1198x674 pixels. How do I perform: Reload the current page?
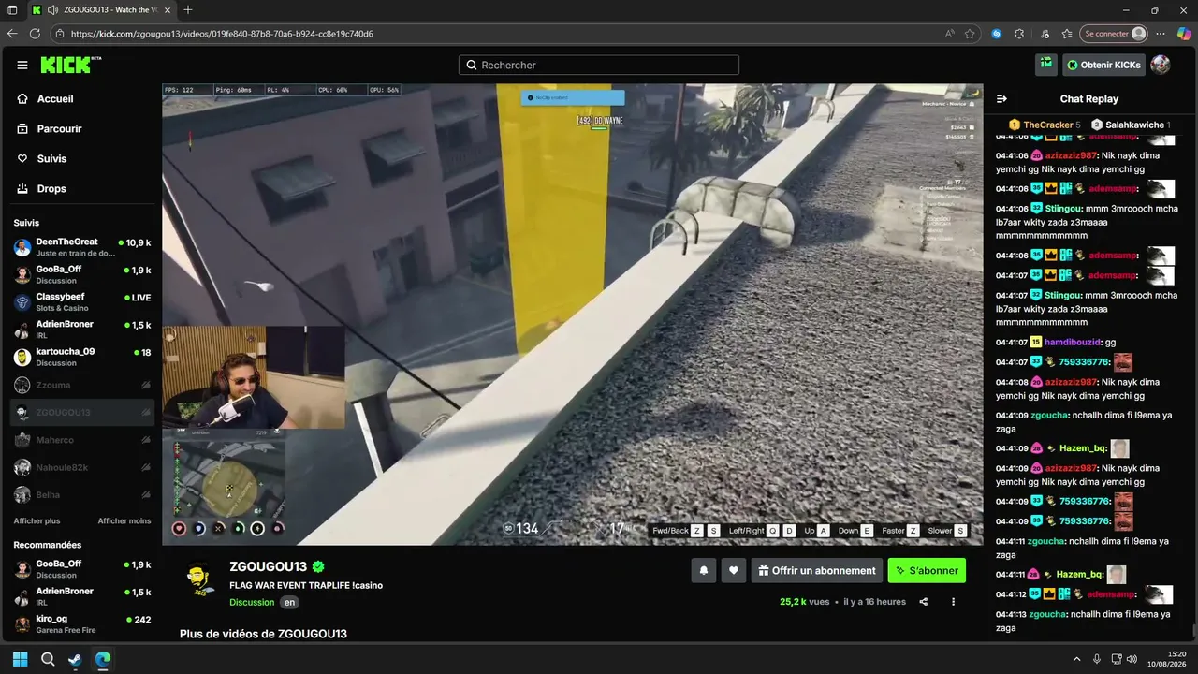pyautogui.click(x=36, y=34)
